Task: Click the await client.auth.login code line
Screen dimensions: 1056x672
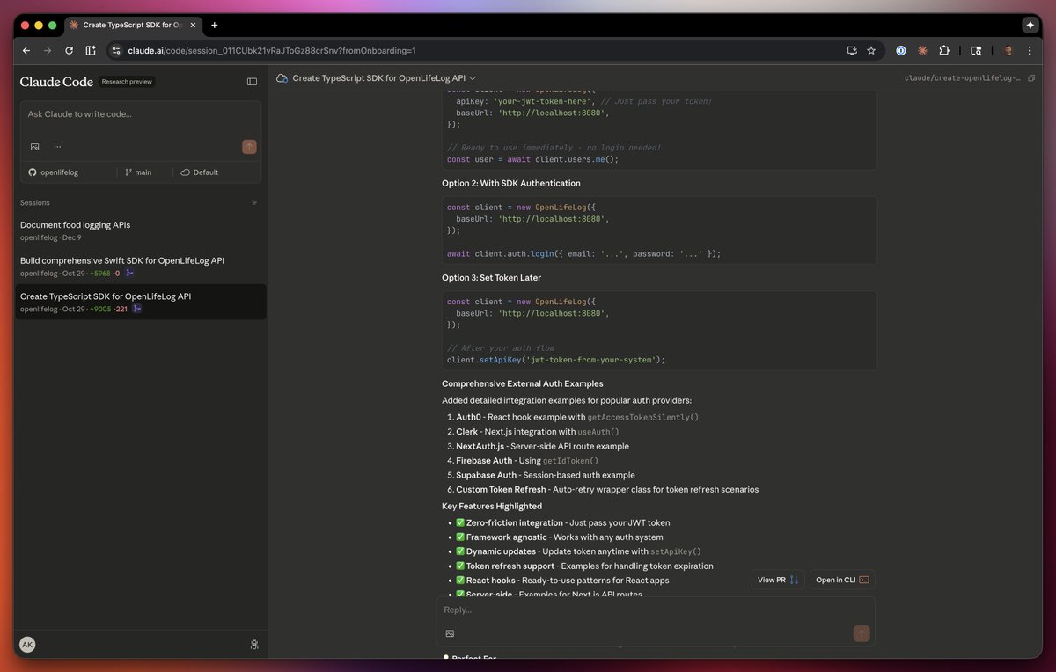Action: [x=583, y=253]
